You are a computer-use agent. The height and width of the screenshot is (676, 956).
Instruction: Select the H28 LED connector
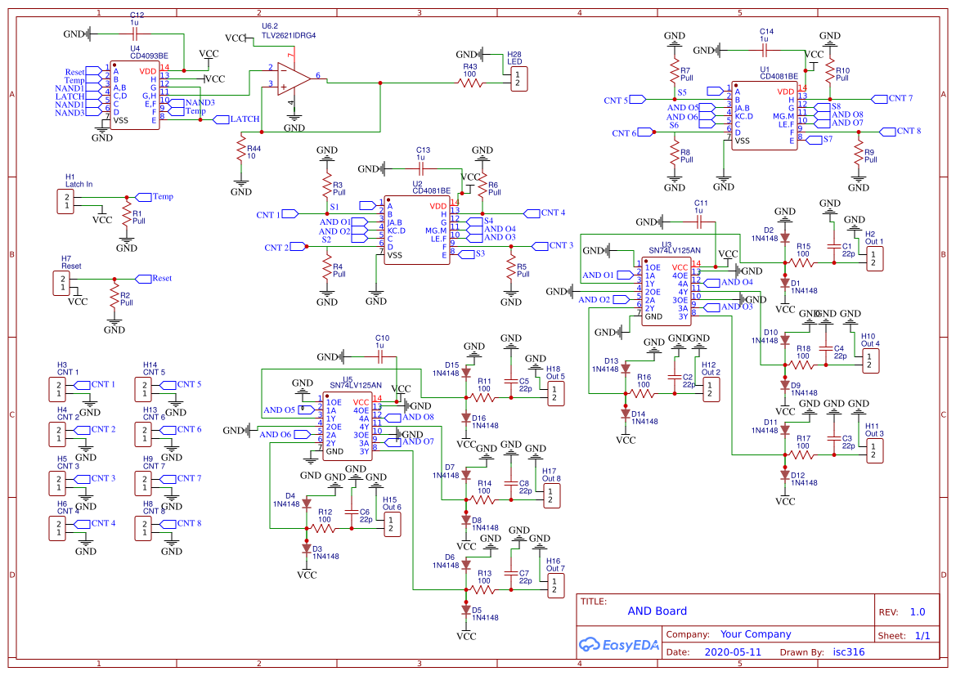coord(518,79)
